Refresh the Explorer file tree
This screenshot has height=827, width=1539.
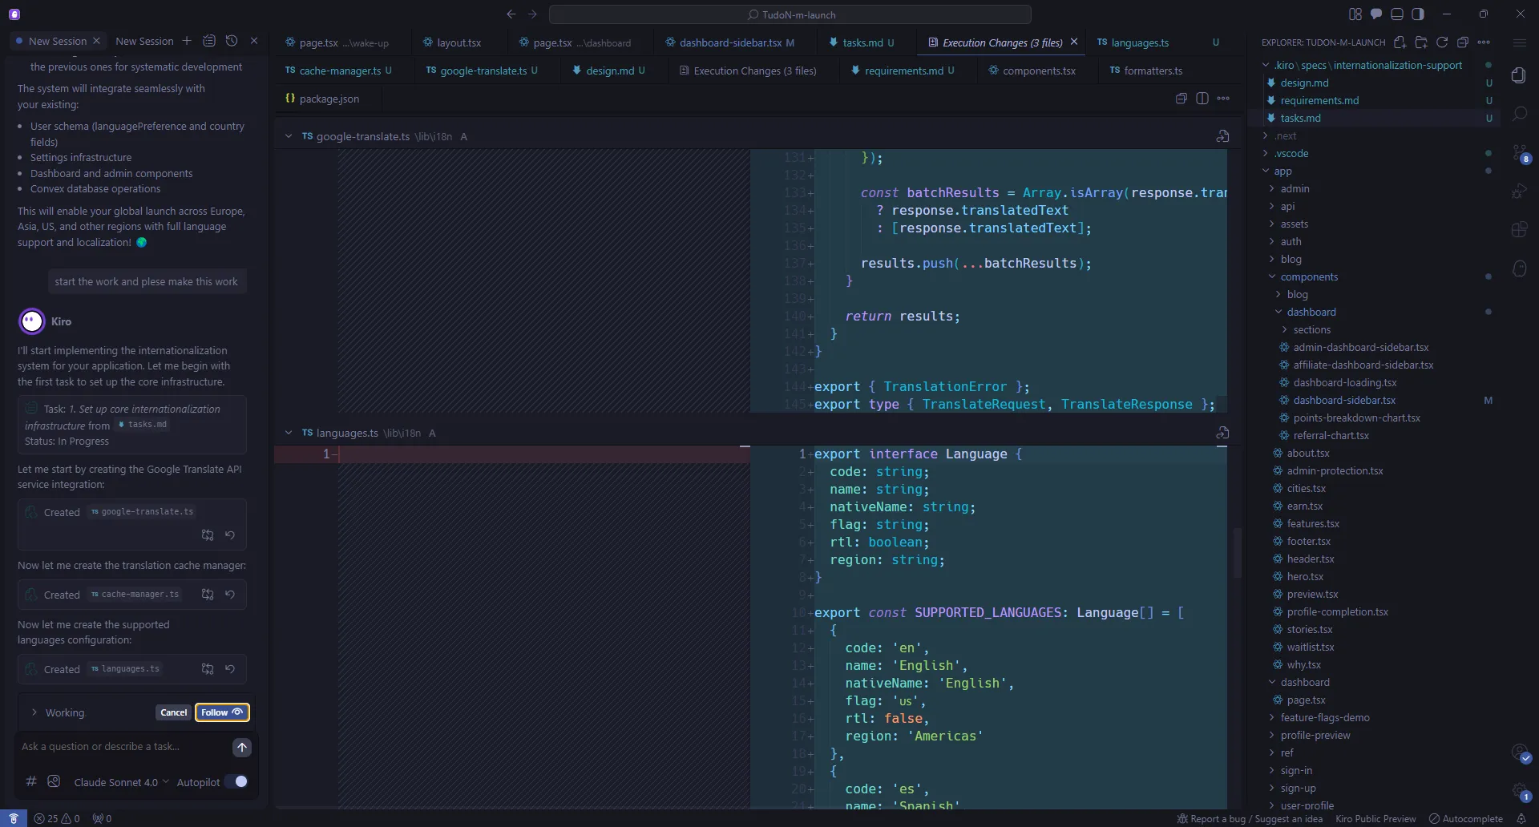(1442, 42)
